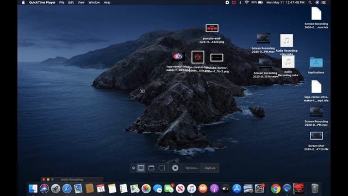
Task: Open the Options dropdown in screenshot toolbar
Action: coord(191,168)
